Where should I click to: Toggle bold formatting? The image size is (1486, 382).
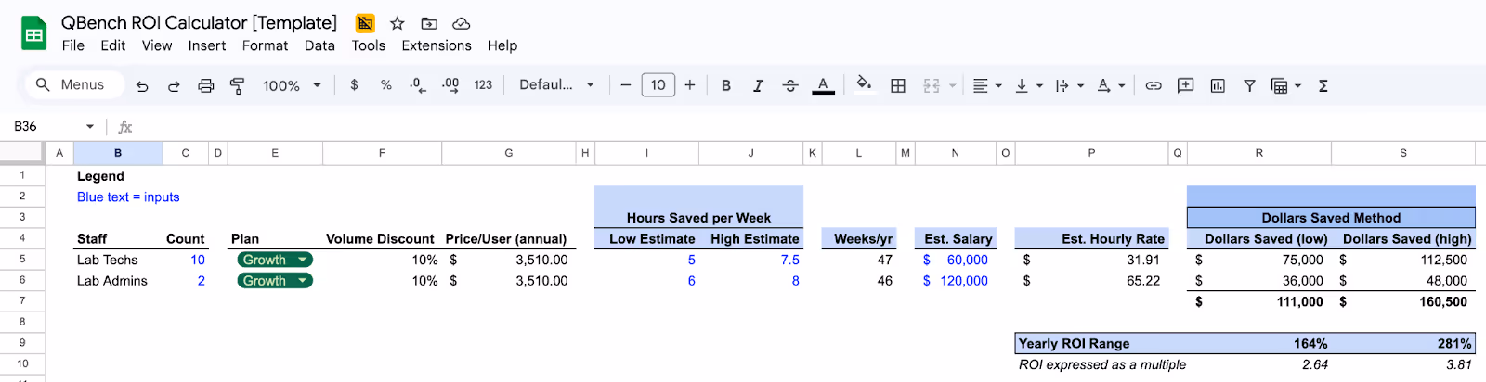(726, 85)
